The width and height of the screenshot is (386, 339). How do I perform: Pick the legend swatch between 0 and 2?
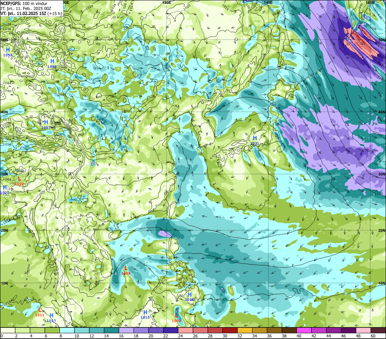(8, 330)
